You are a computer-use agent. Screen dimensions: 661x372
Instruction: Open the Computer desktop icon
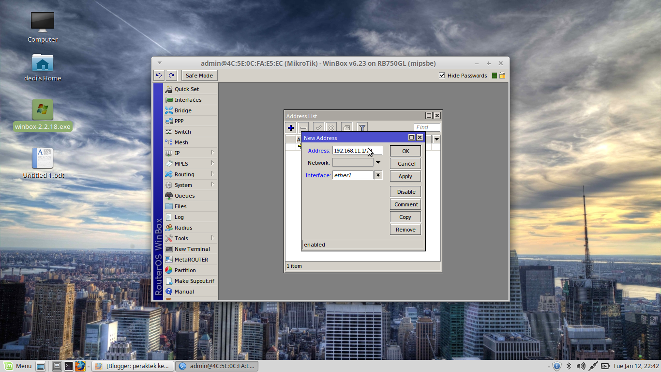pyautogui.click(x=43, y=27)
